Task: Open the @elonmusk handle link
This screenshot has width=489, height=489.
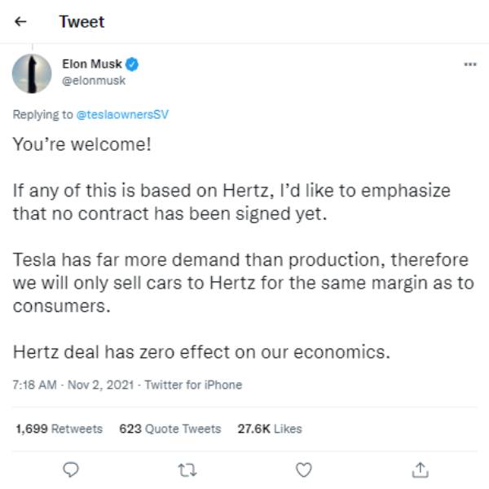Action: [94, 80]
